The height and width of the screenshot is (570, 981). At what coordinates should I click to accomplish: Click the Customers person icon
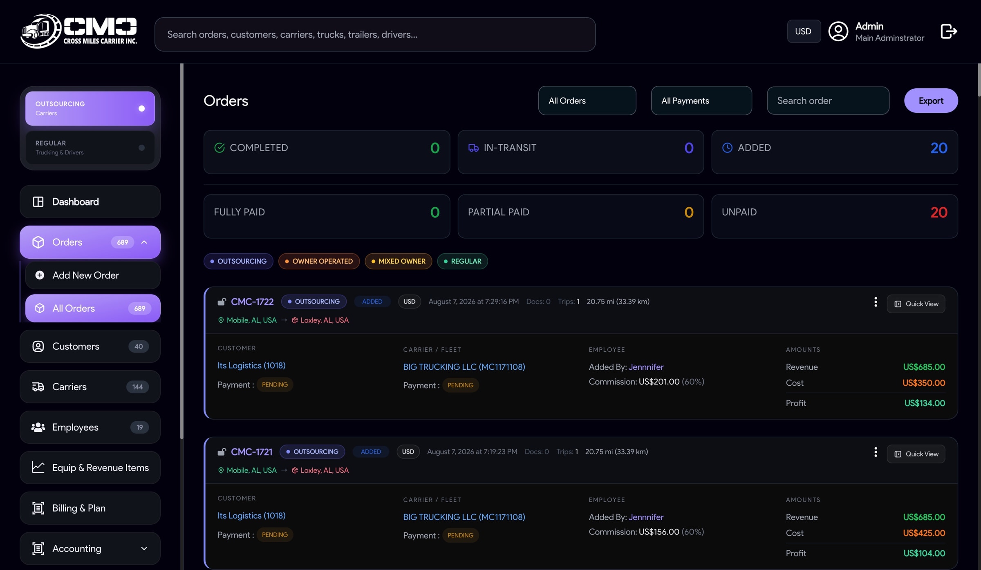(38, 346)
